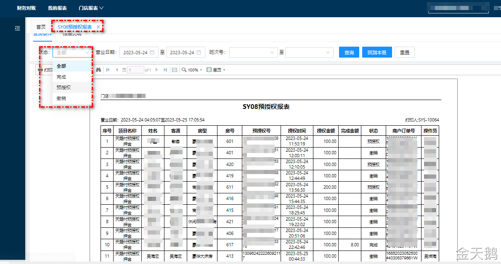This screenshot has width=501, height=264.
Task: Click the 授权时间 column header
Action: point(297,131)
